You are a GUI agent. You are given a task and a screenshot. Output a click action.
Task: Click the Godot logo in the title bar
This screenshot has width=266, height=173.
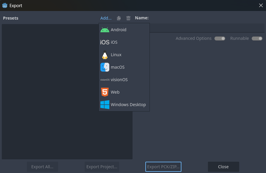click(x=4, y=5)
